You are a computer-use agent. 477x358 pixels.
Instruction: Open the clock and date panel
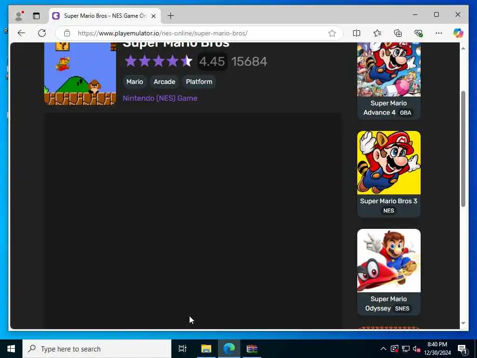[437, 349]
